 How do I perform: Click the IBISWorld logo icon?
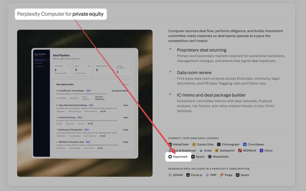tap(240, 150)
